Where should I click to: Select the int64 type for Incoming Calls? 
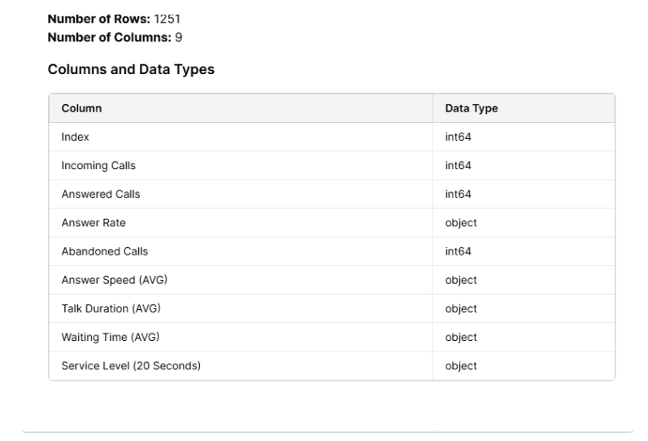(x=458, y=166)
